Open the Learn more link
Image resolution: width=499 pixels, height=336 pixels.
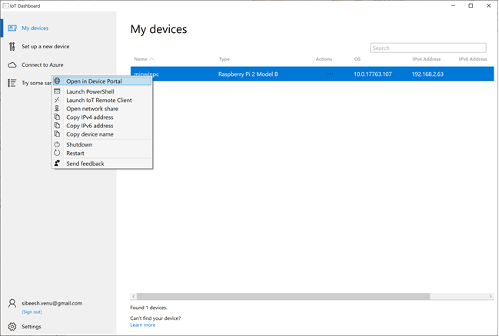click(x=143, y=325)
